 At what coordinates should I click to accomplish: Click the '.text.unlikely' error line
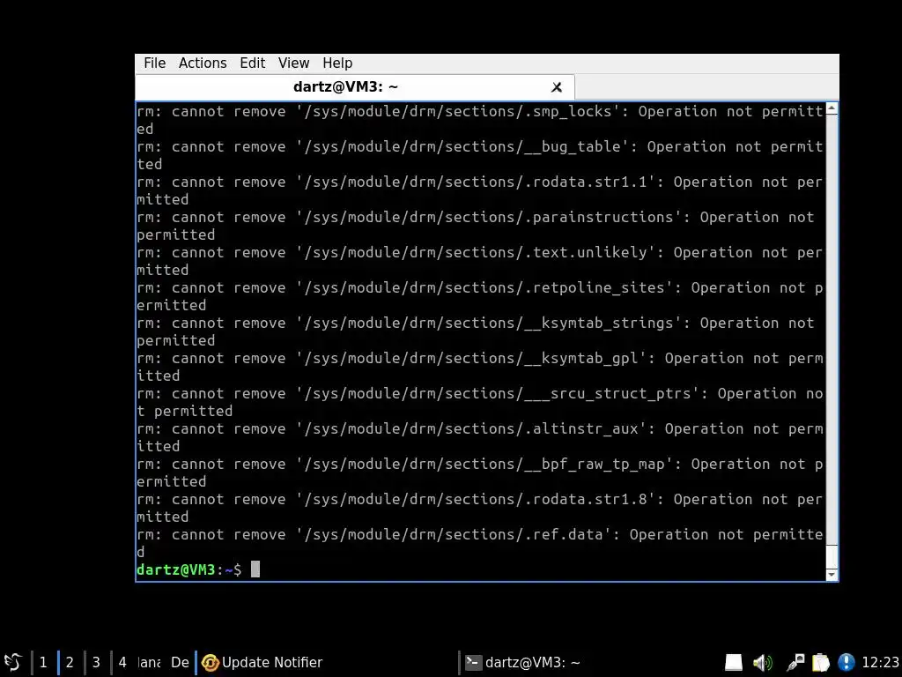pyautogui.click(x=480, y=261)
